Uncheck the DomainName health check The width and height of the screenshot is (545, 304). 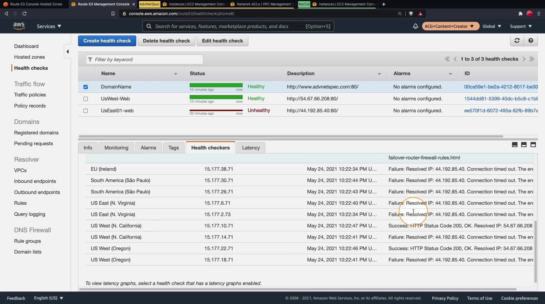pos(85,87)
